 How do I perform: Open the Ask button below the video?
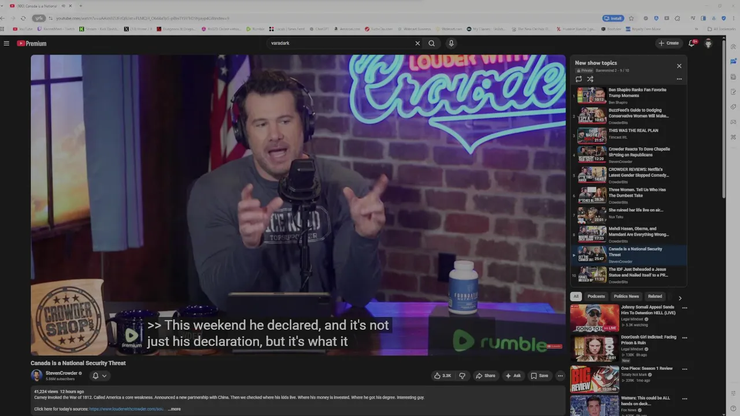tap(513, 376)
